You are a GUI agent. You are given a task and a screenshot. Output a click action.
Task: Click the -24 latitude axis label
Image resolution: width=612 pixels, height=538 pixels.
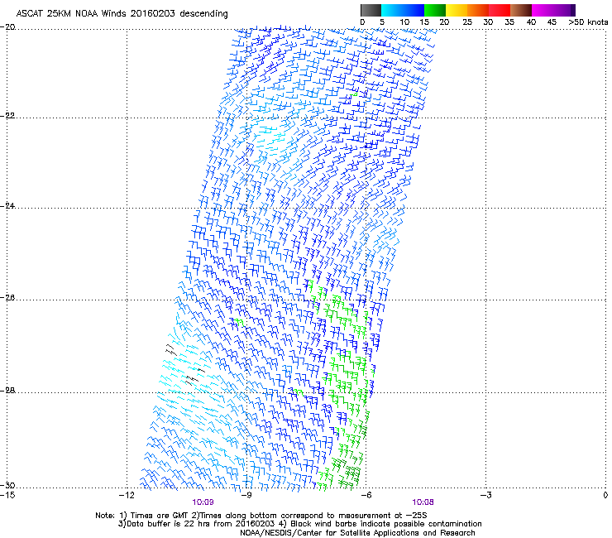tap(7, 205)
